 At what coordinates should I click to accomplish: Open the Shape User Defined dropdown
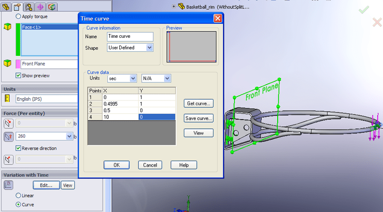(150, 48)
